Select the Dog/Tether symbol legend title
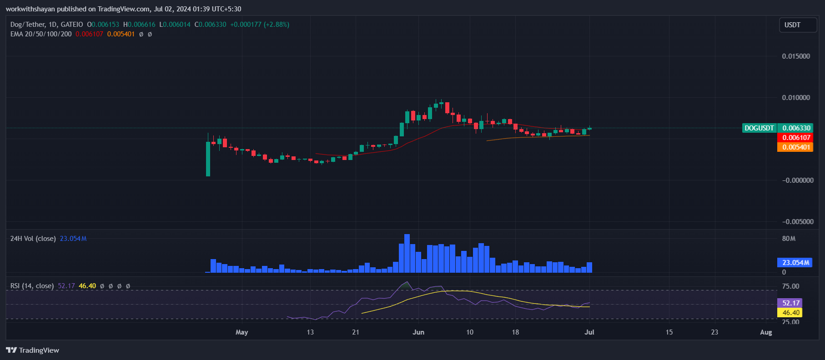The image size is (825, 360). [x=46, y=25]
